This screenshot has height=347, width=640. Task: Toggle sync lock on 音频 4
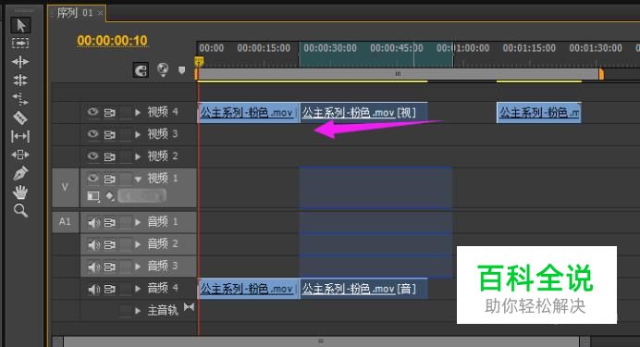click(109, 289)
